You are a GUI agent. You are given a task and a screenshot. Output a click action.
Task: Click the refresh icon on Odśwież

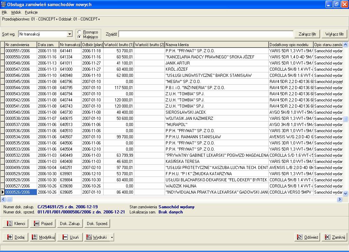(x=300, y=237)
